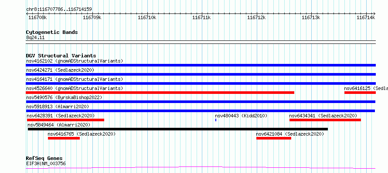Open nsv6424271 (Sedlazeck2020) variant label

(x=60, y=70)
